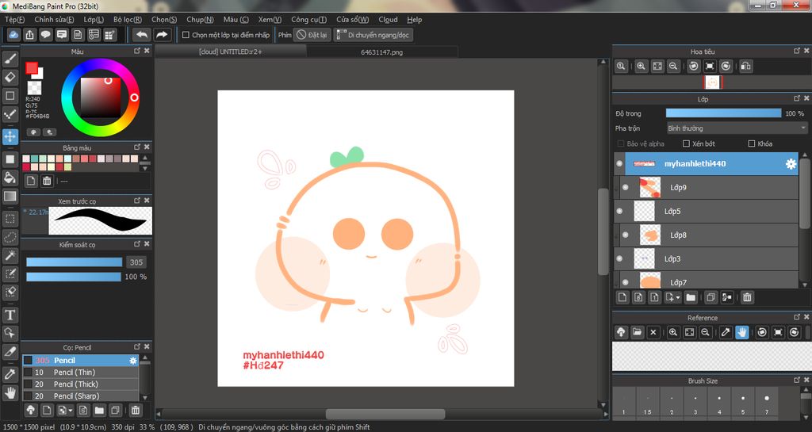Open add-brush dropdown in brush panel
This screenshot has height=432, width=812.
[70, 411]
